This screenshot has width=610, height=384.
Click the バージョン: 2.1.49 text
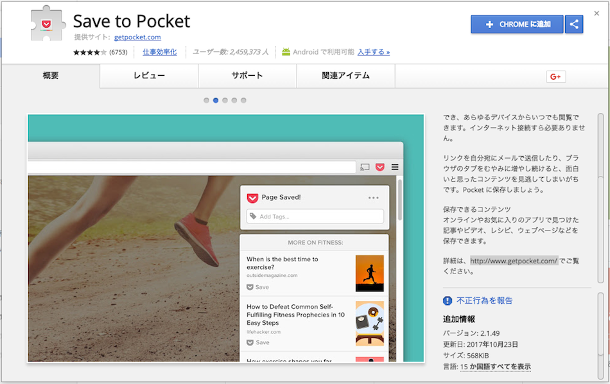[x=471, y=333]
